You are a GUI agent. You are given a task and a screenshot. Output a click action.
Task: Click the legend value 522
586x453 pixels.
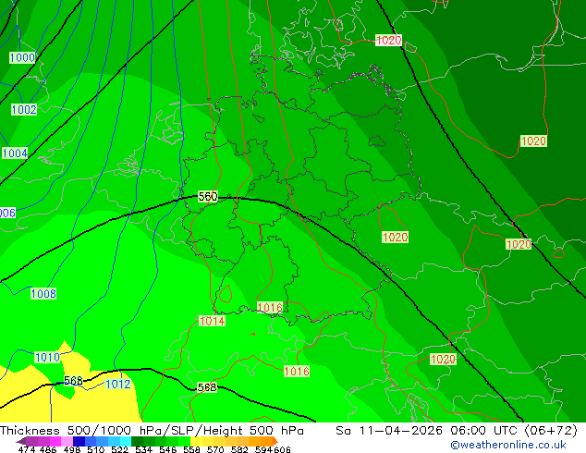pos(119,449)
